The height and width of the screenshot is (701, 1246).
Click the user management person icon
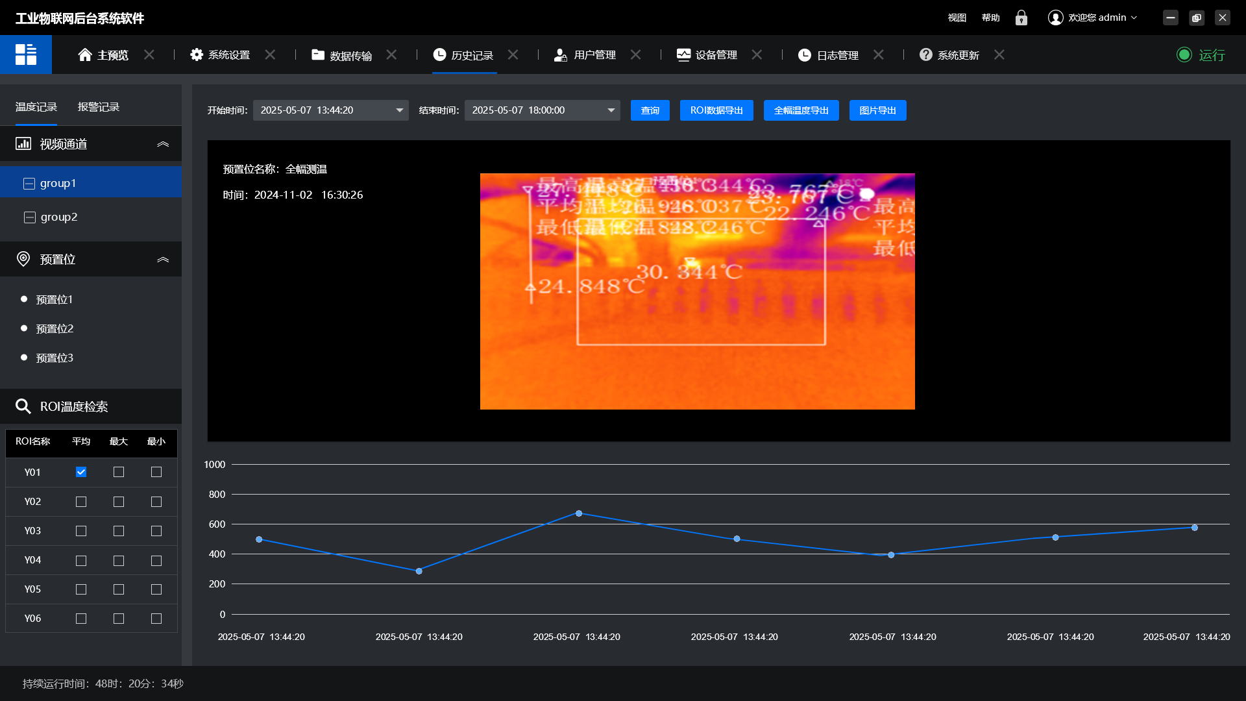tap(561, 55)
